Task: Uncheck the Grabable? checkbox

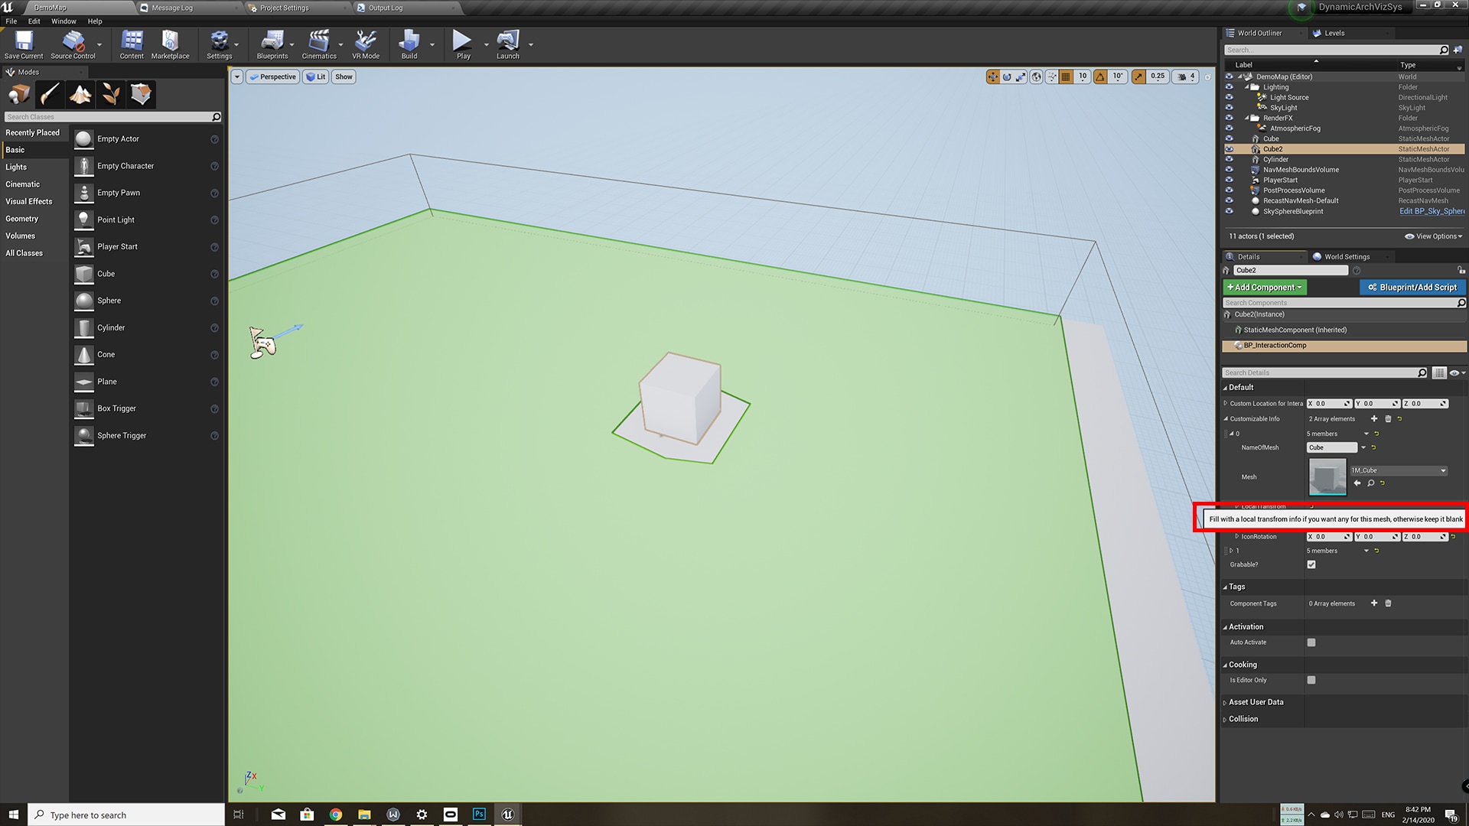Action: click(x=1311, y=564)
